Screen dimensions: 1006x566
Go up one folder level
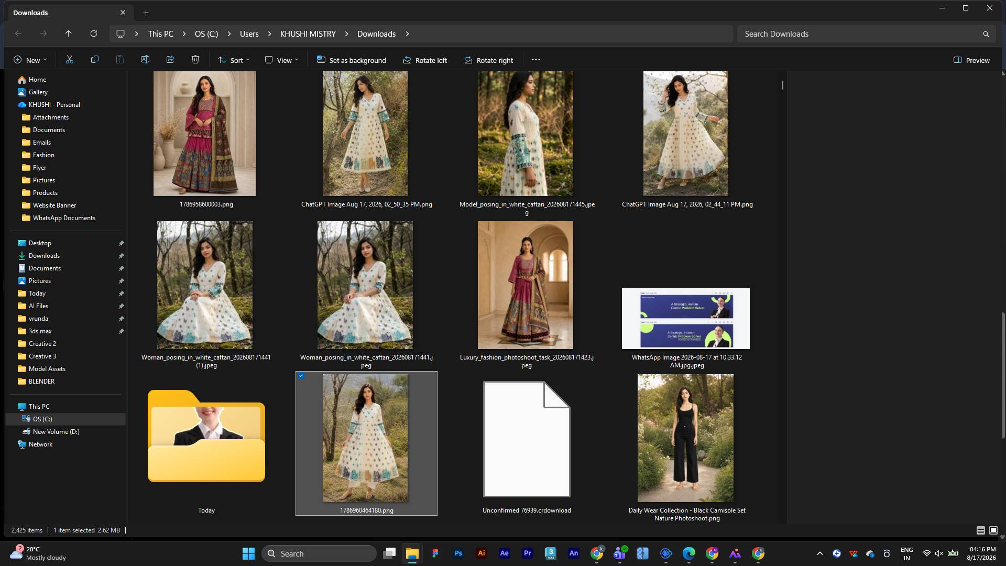pyautogui.click(x=68, y=34)
